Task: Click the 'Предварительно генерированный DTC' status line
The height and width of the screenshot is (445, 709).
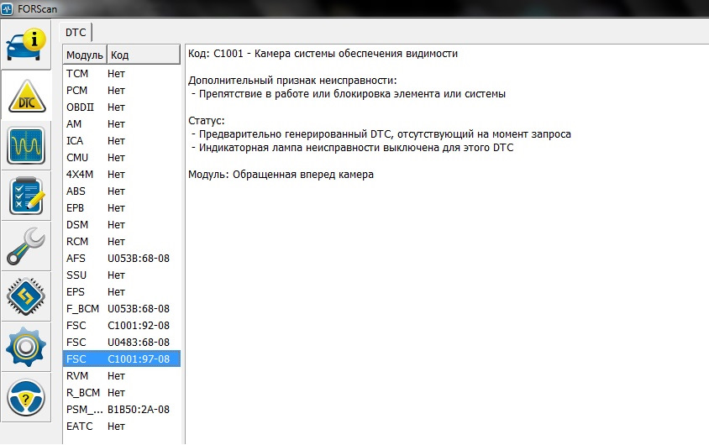Action: (x=381, y=134)
